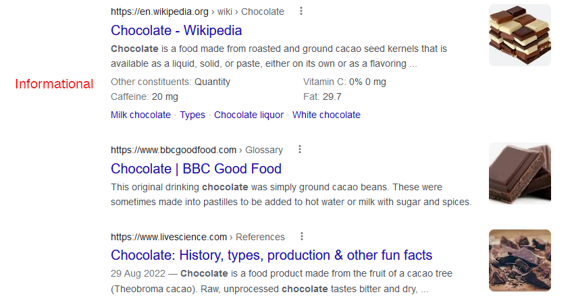Follow the Chocolate liquor sitelink
The width and height of the screenshot is (572, 305).
249,115
